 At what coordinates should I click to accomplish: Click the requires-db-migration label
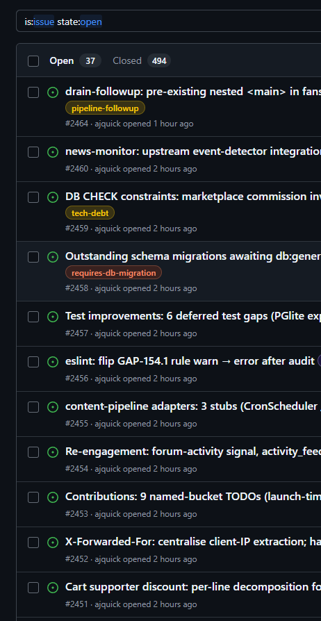pyautogui.click(x=113, y=273)
